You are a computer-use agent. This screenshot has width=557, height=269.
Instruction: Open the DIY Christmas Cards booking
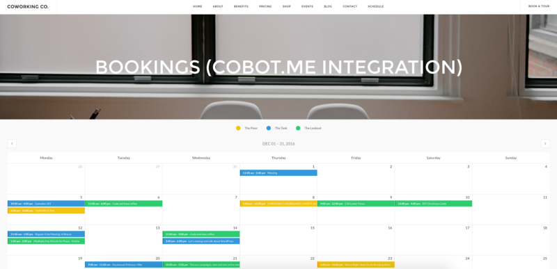433,204
